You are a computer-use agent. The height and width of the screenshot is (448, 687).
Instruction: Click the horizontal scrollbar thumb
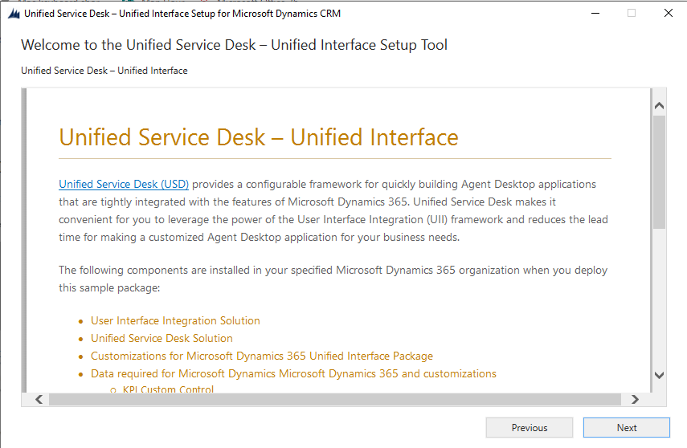coord(335,399)
